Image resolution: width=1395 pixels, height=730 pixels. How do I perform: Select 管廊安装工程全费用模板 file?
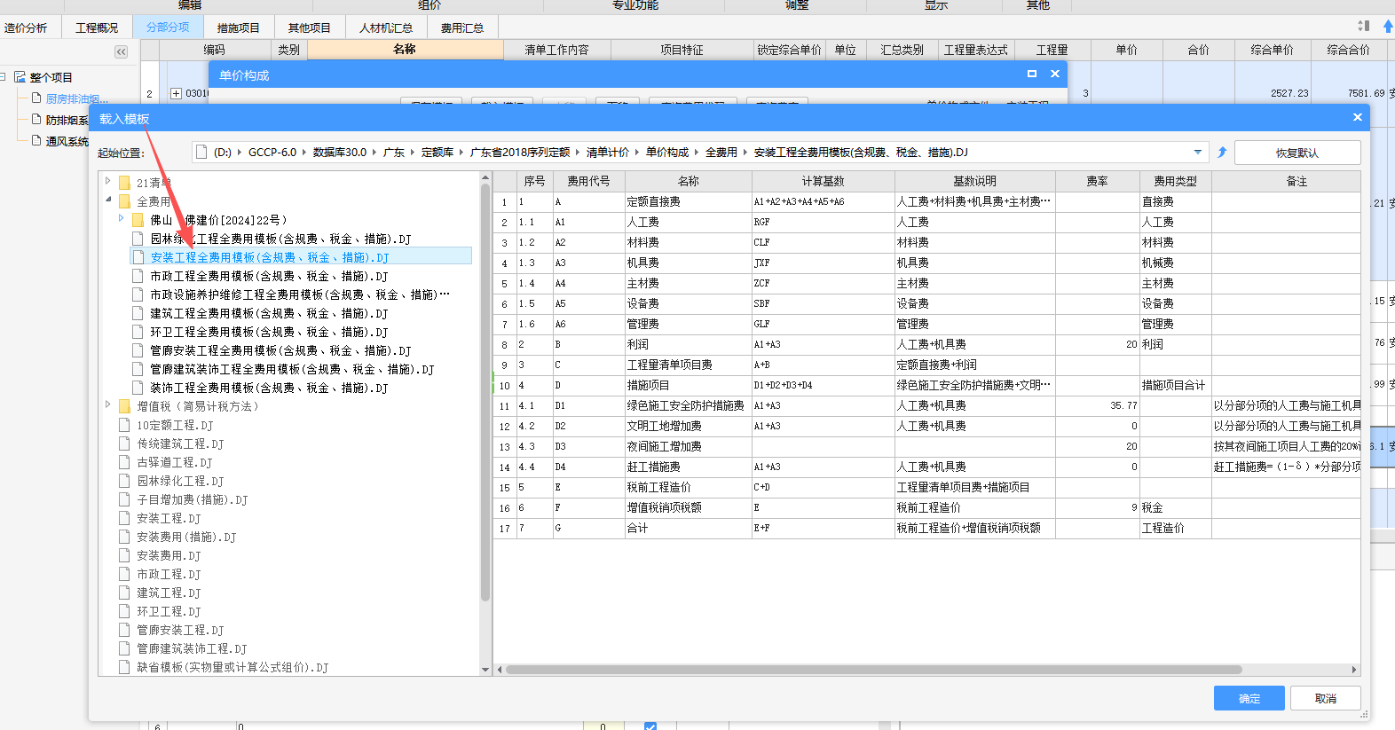point(280,350)
